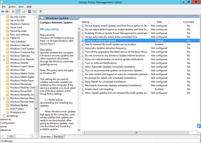
Task: Click policy icon beside Configure Automatic Updates
Action: pyautogui.click(x=83, y=41)
